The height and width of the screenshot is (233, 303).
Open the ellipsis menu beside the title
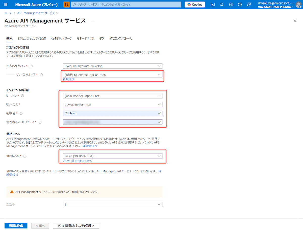pyautogui.click(x=93, y=21)
